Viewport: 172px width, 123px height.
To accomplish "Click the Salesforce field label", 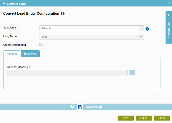I will click(11, 28).
